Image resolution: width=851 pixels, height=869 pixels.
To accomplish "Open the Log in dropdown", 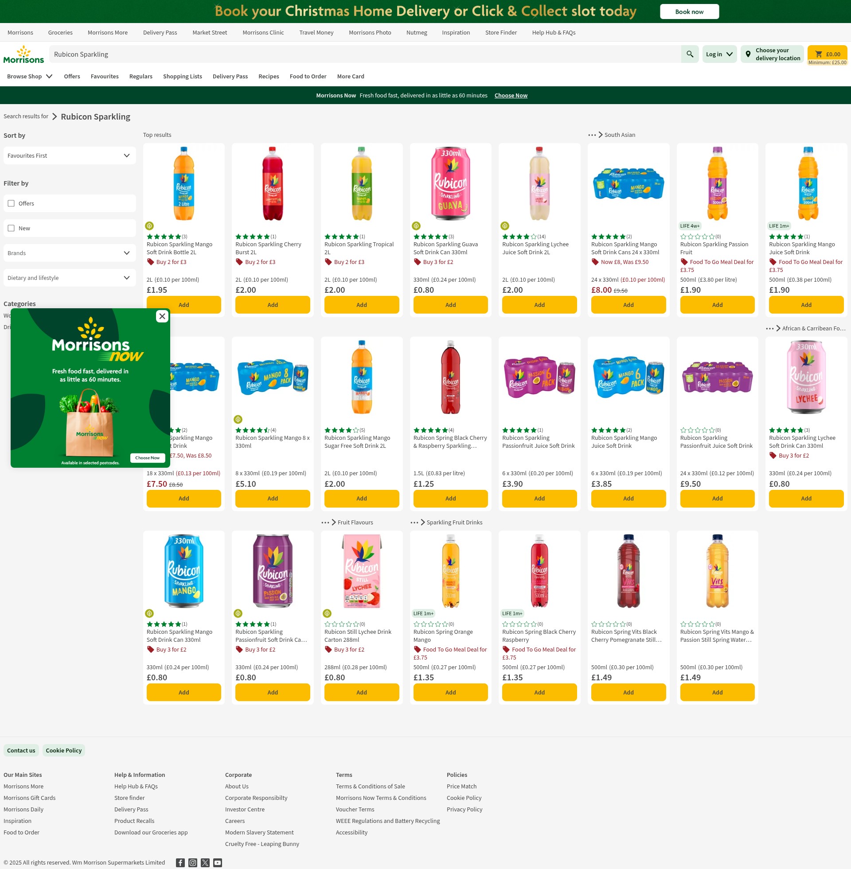I will pyautogui.click(x=719, y=54).
